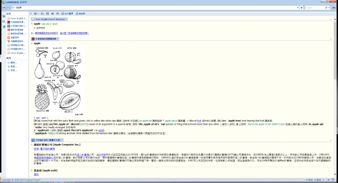Toggle the green-dot capture option in status bar
The height and width of the screenshot is (183, 338).
(x=309, y=180)
